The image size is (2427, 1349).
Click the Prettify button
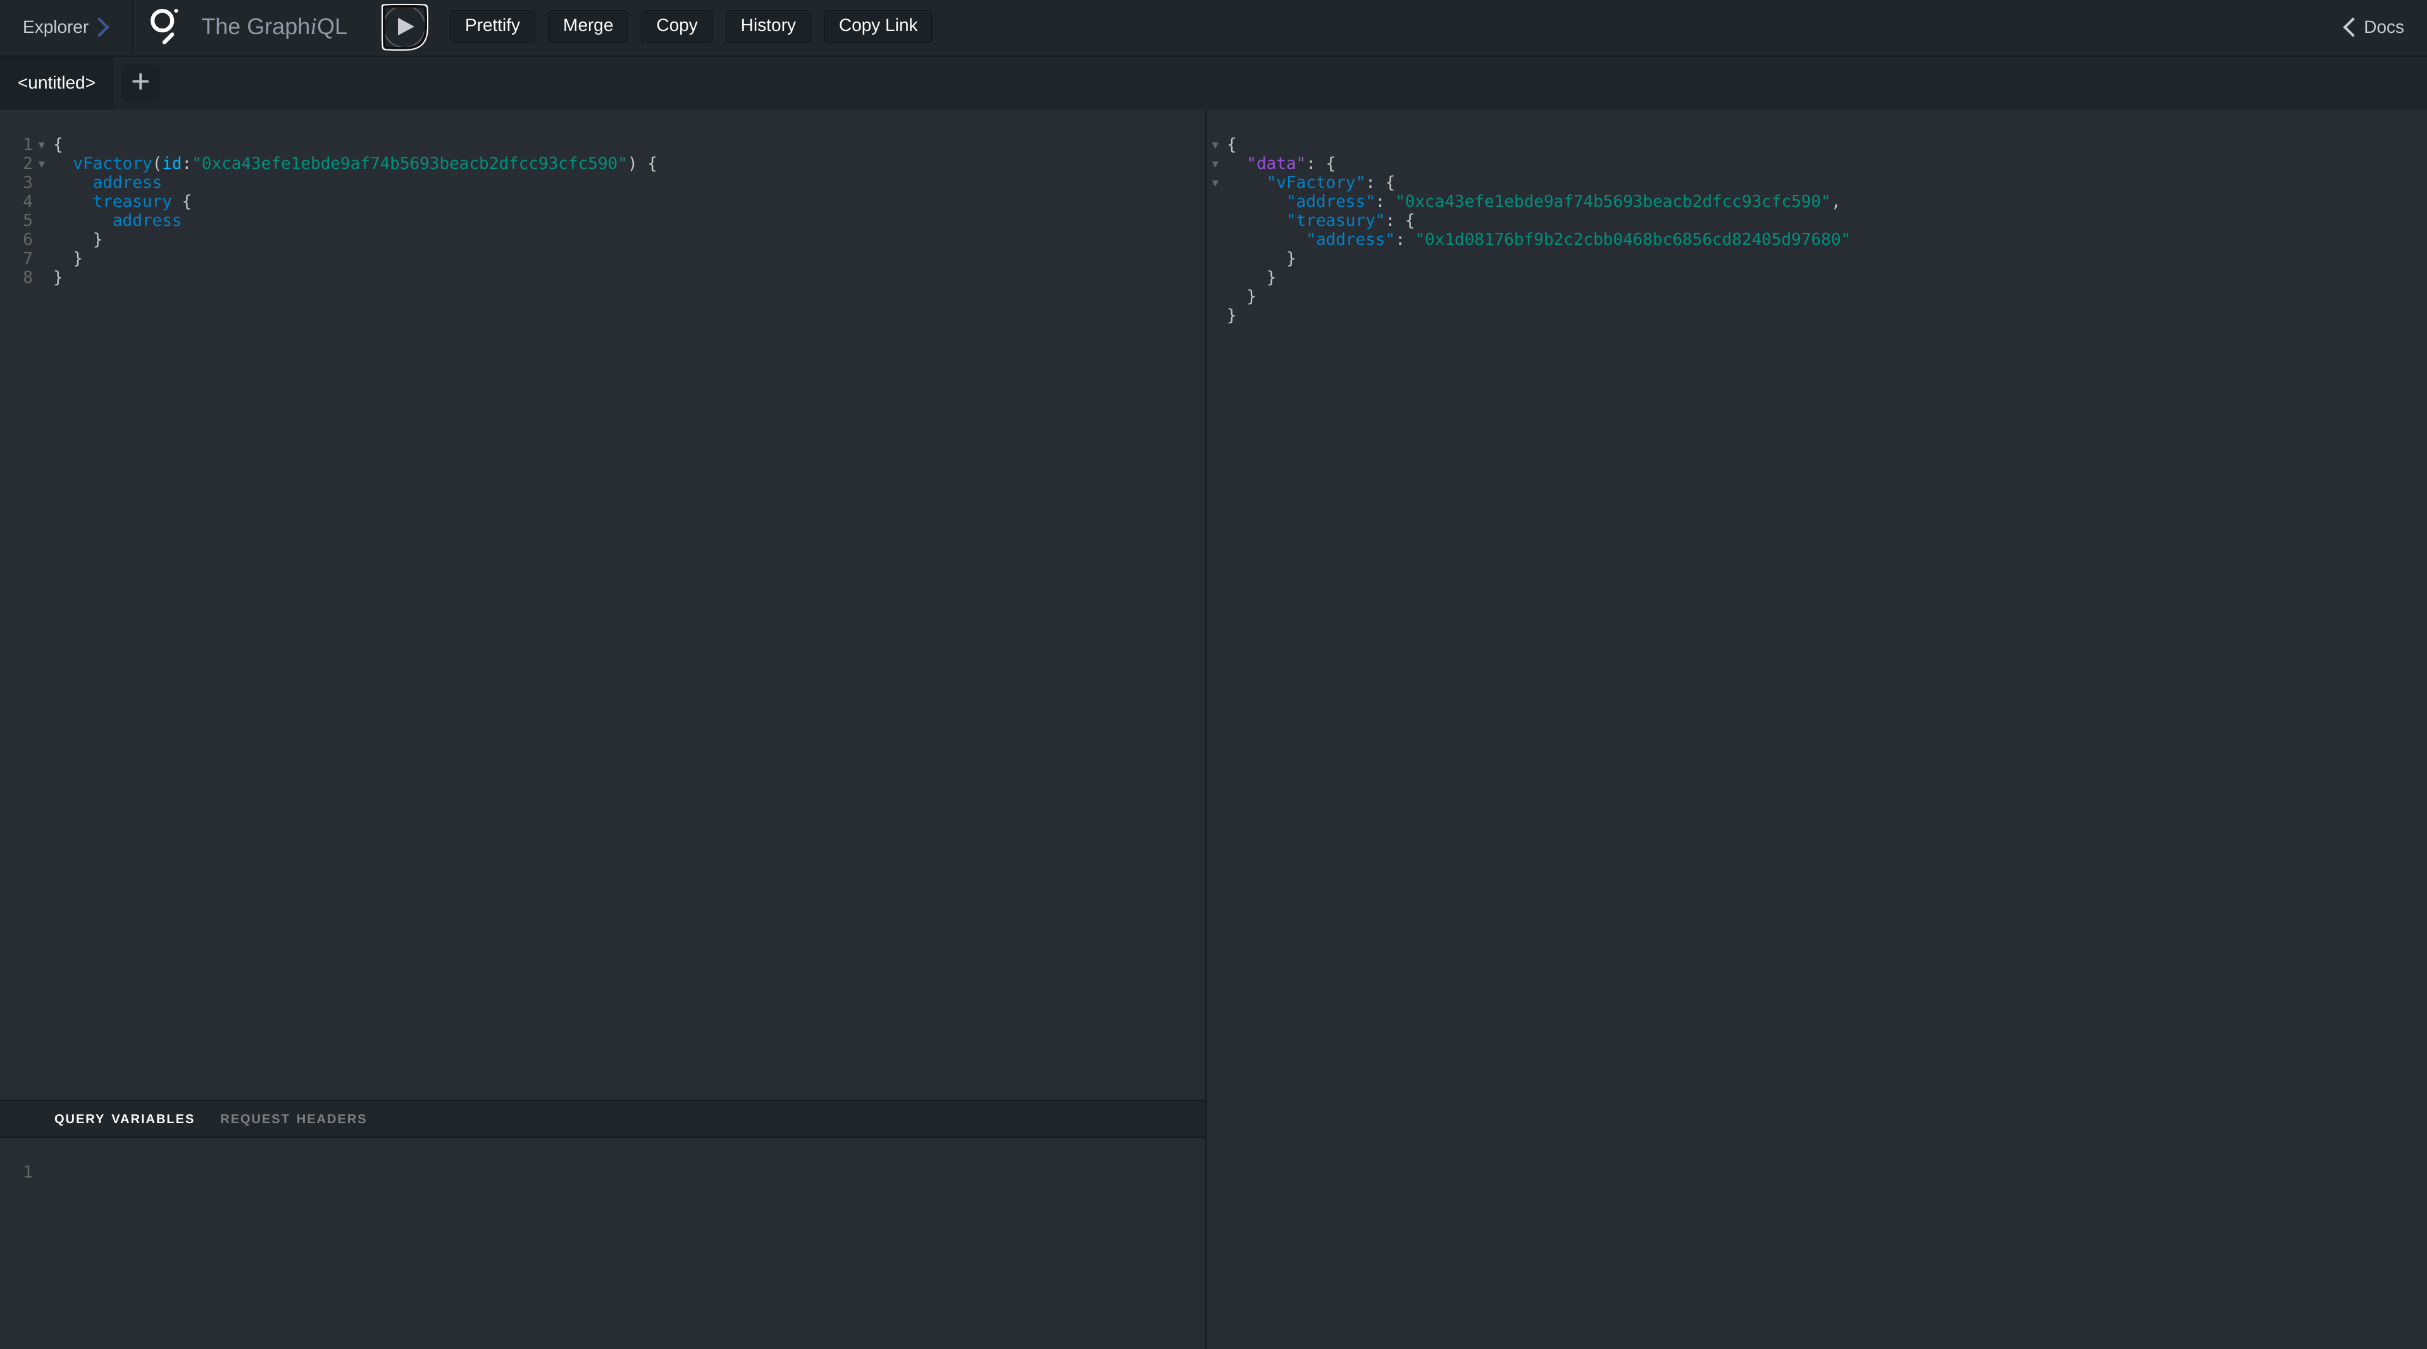pos(492,25)
